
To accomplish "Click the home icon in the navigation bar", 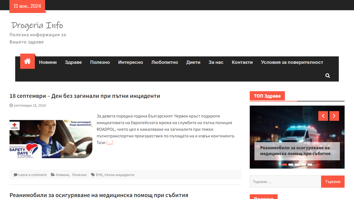I will 27,61.
